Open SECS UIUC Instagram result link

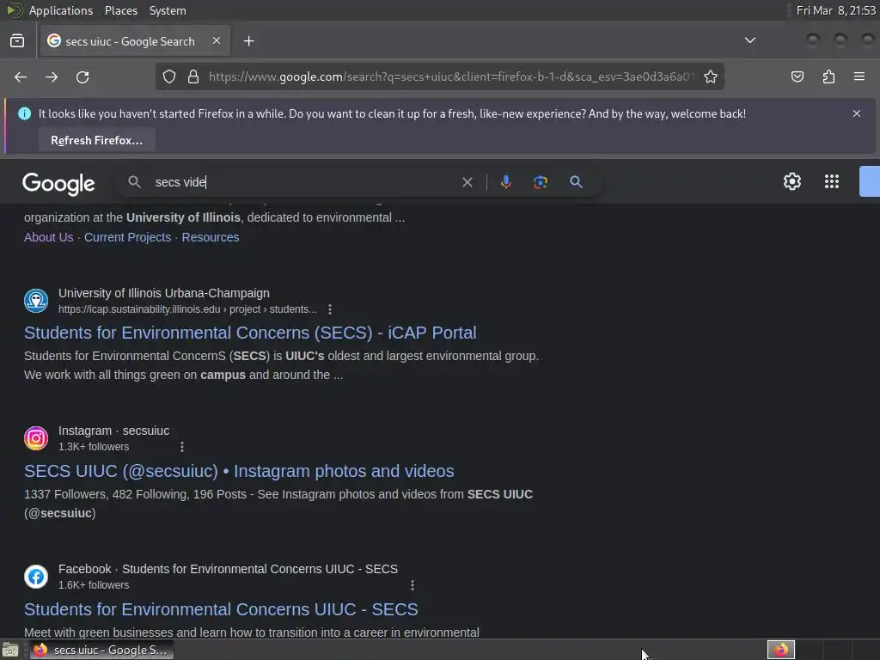(239, 471)
